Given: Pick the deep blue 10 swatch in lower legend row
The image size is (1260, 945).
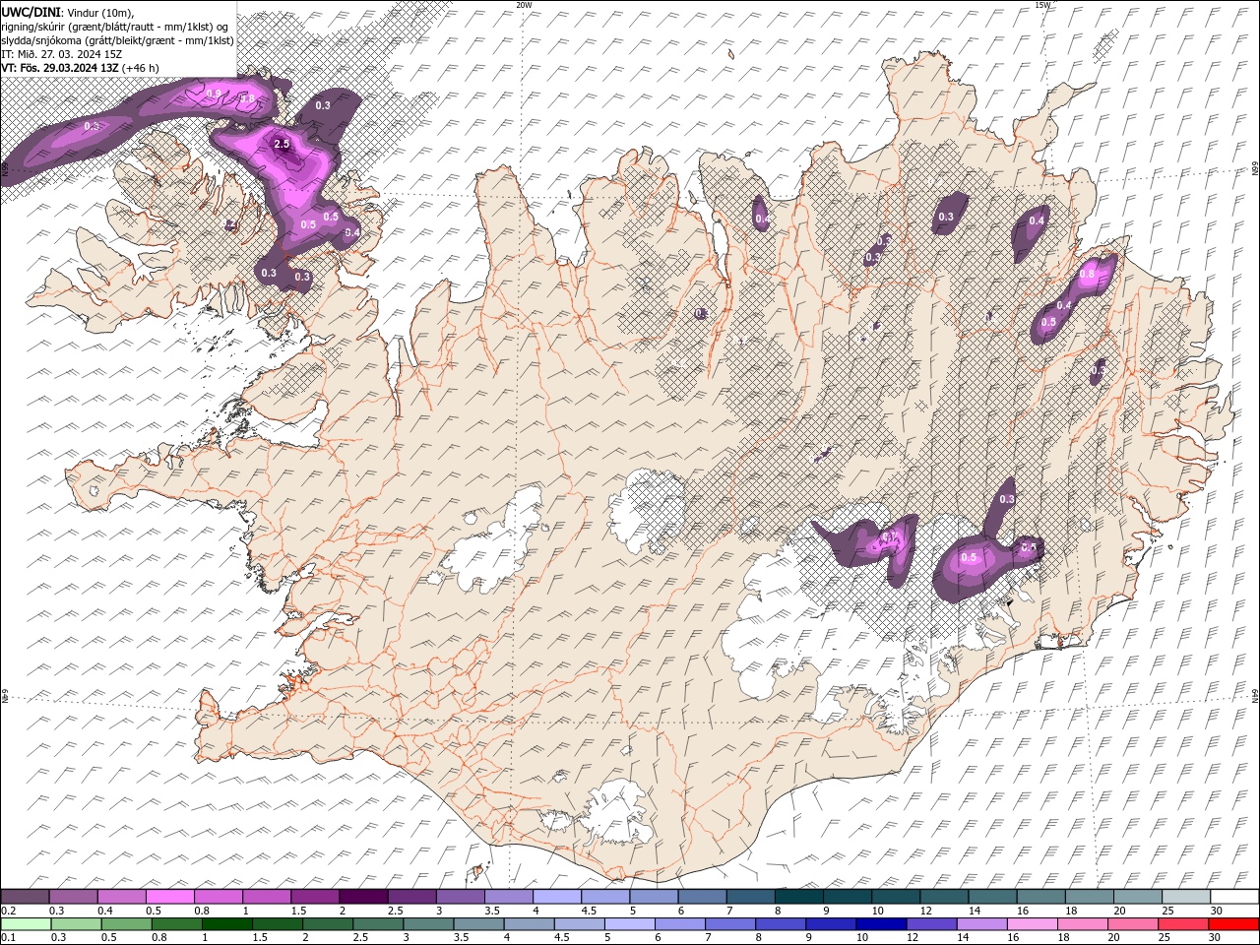Looking at the screenshot, I should (x=881, y=924).
